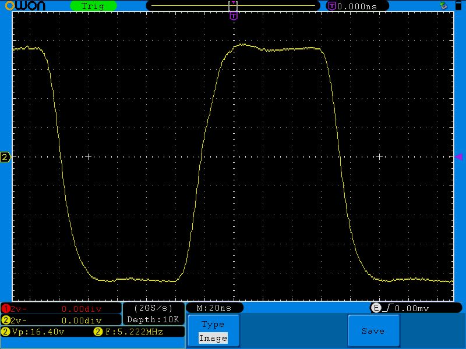This screenshot has width=466, height=349.
Task: Click the 0.00mv trigger level readout
Action: pyautogui.click(x=412, y=309)
